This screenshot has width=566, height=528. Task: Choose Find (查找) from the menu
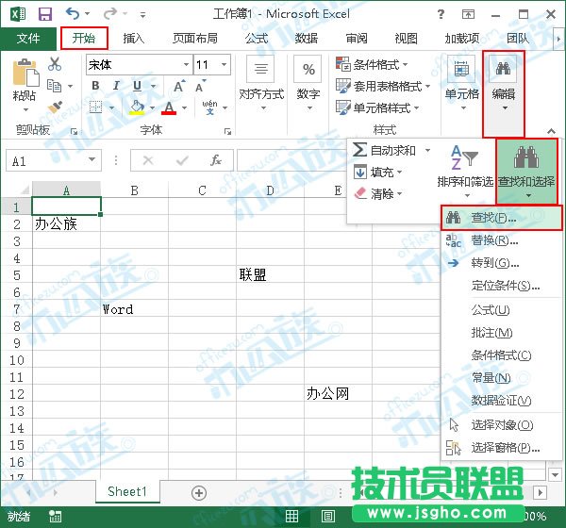click(502, 218)
